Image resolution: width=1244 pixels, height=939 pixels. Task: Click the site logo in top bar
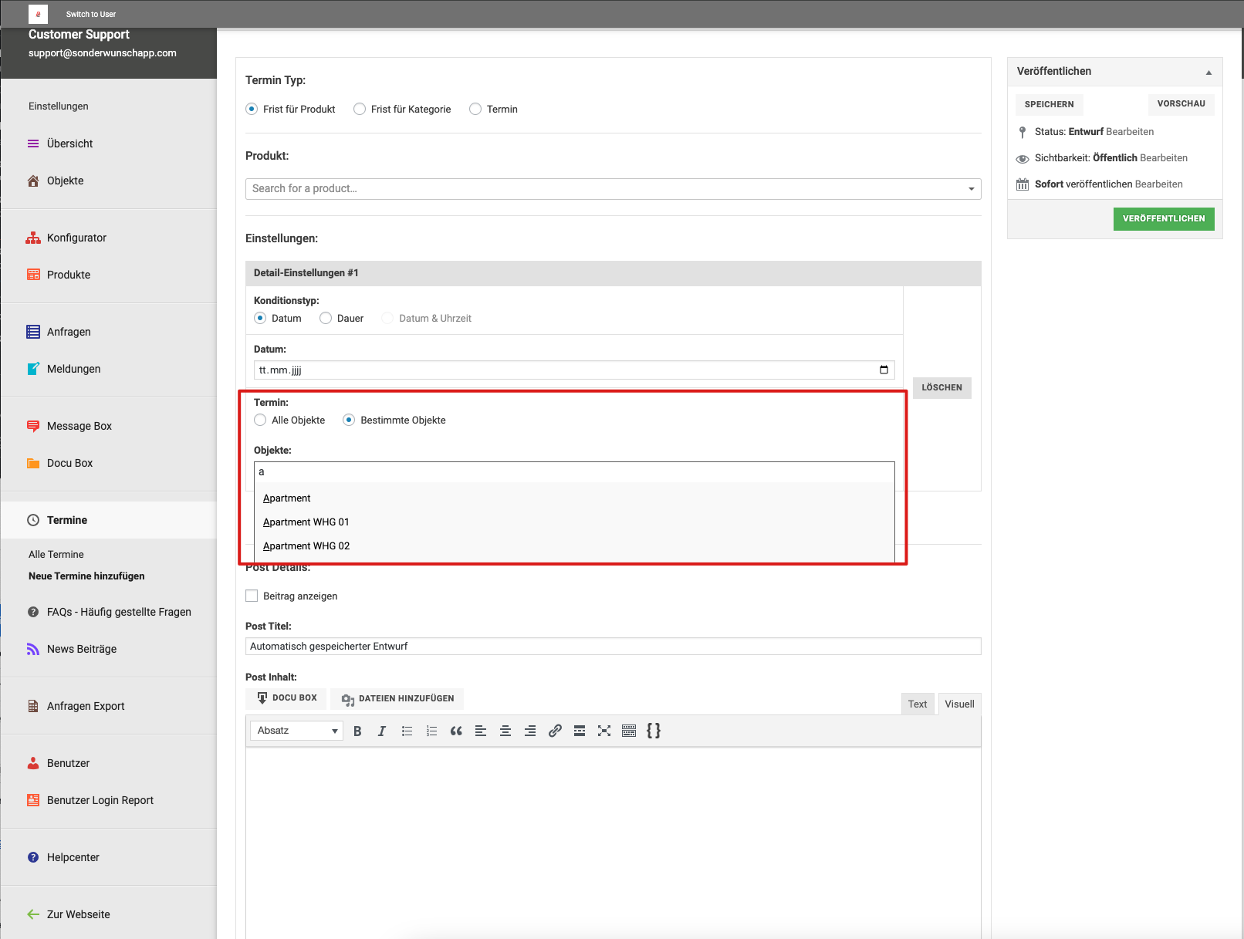38,14
